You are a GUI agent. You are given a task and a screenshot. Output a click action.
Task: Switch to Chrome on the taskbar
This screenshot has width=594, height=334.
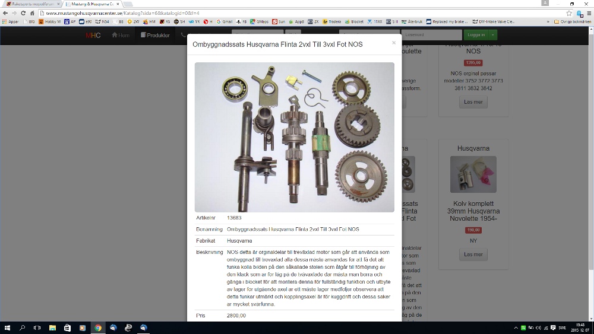click(98, 328)
